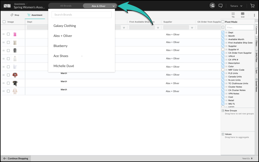Select Blueberry from the brand list

click(60, 46)
